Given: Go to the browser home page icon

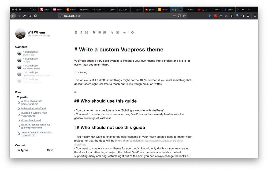Looking at the screenshot, I should coord(35,16).
